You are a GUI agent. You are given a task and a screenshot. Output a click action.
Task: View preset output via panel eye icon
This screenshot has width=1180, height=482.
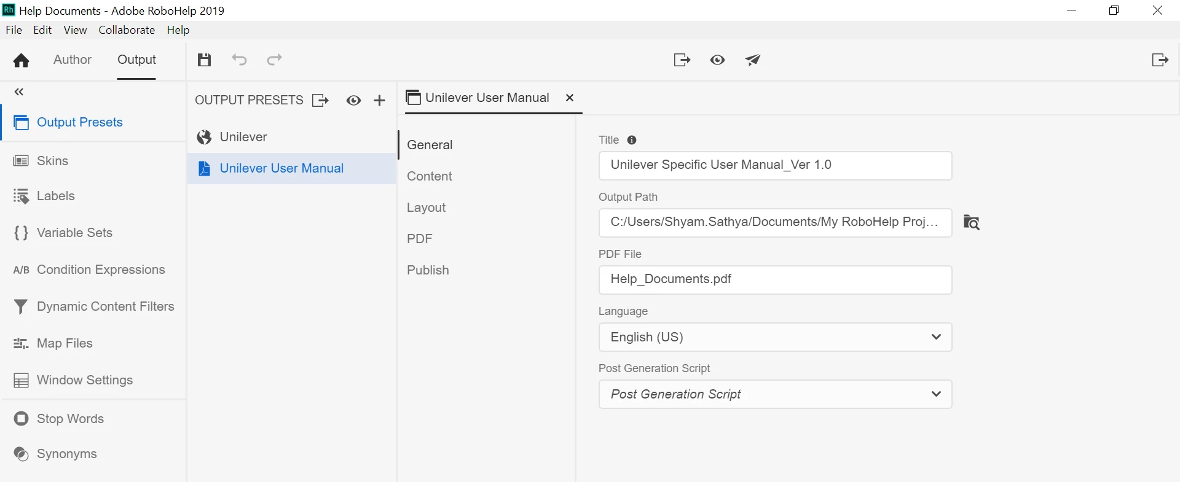pyautogui.click(x=353, y=101)
